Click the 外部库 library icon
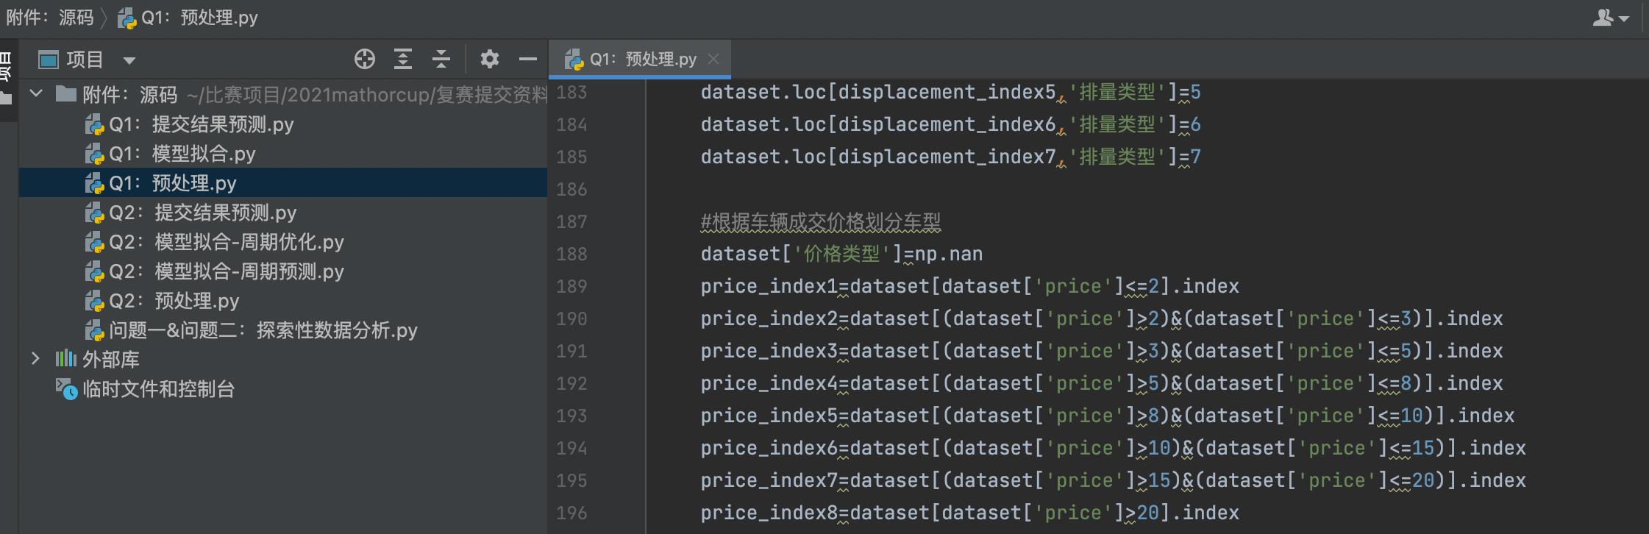 tap(65, 358)
